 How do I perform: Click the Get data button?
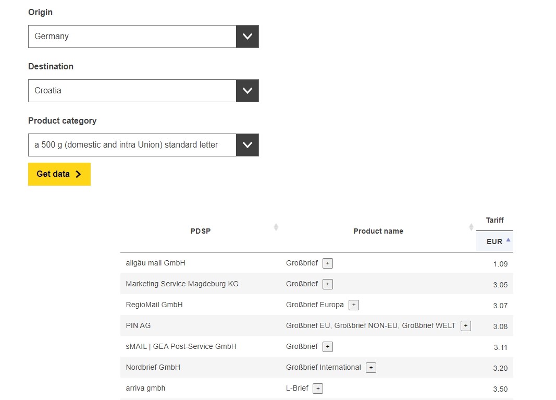[x=59, y=174]
